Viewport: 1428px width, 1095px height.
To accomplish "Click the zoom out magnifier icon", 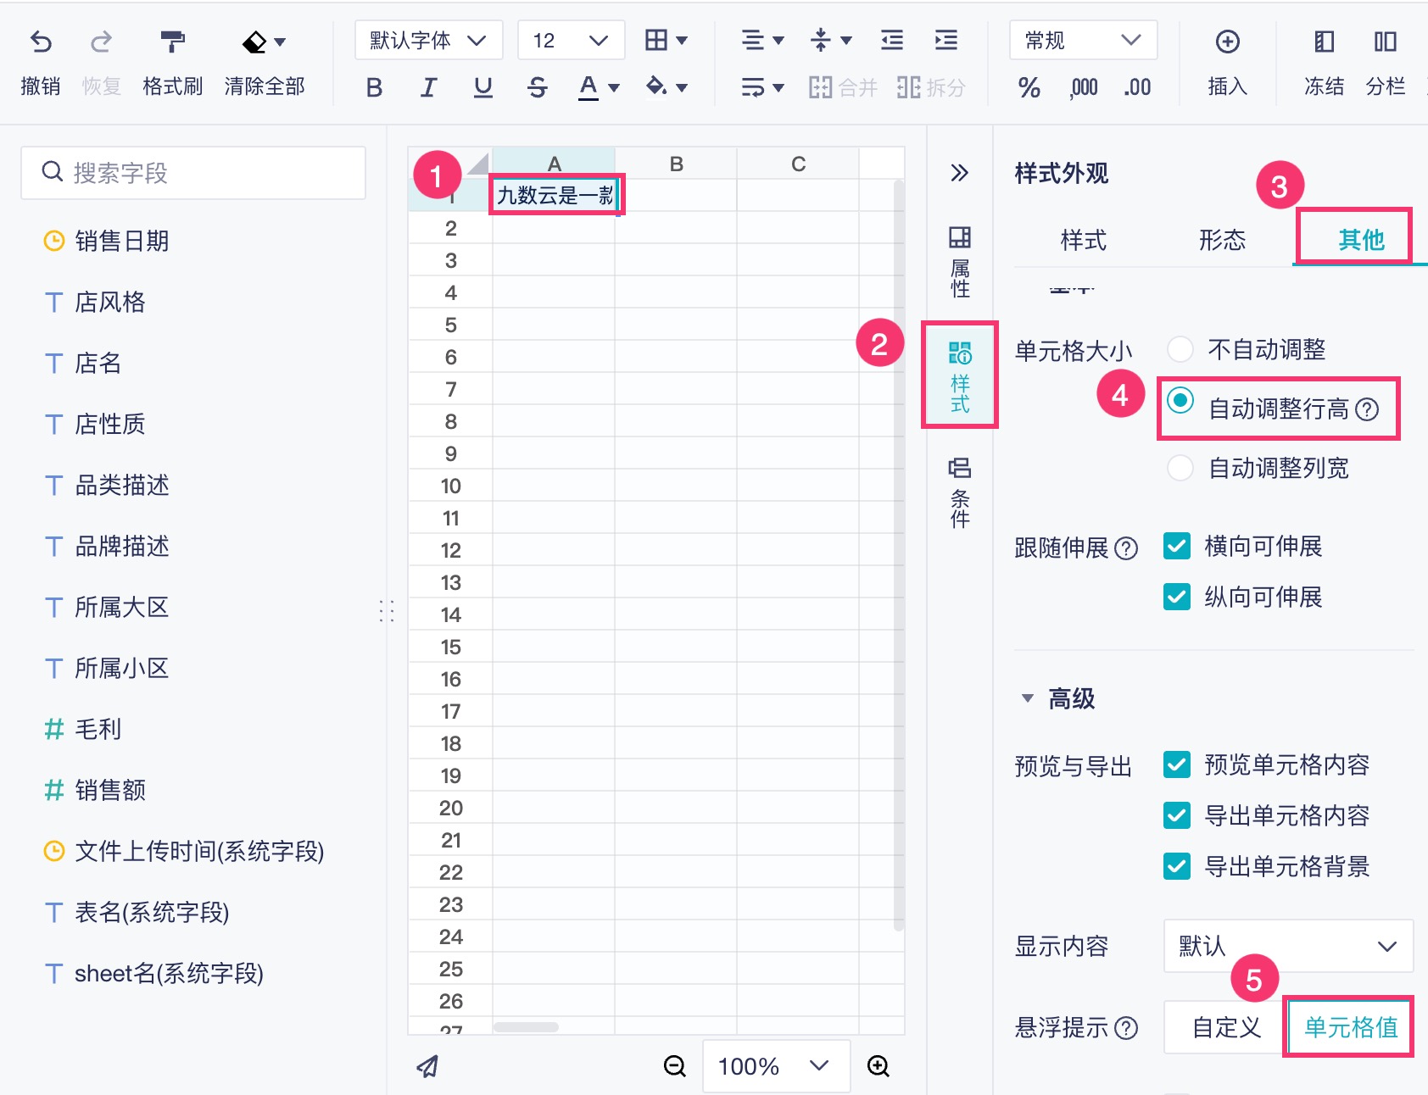I will [x=674, y=1066].
